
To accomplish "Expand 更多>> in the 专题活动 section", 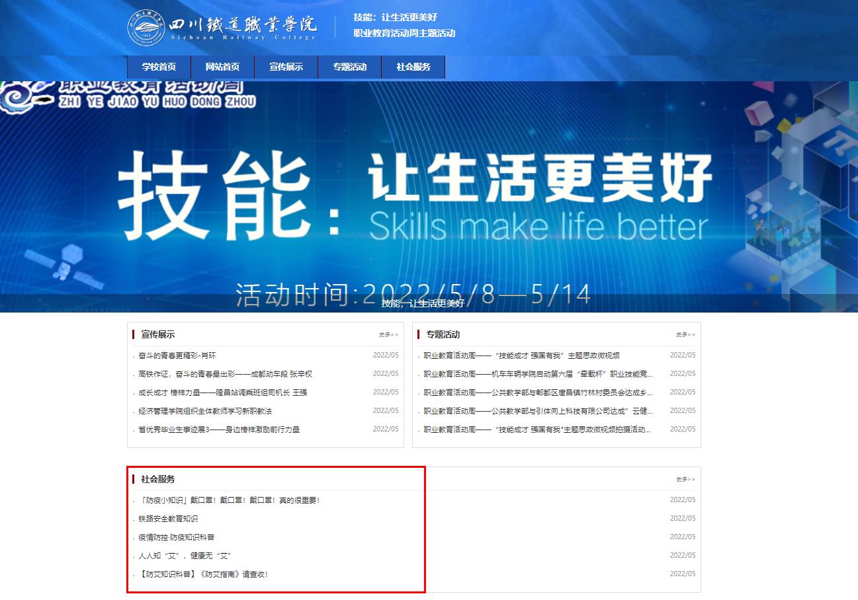I will pyautogui.click(x=685, y=335).
